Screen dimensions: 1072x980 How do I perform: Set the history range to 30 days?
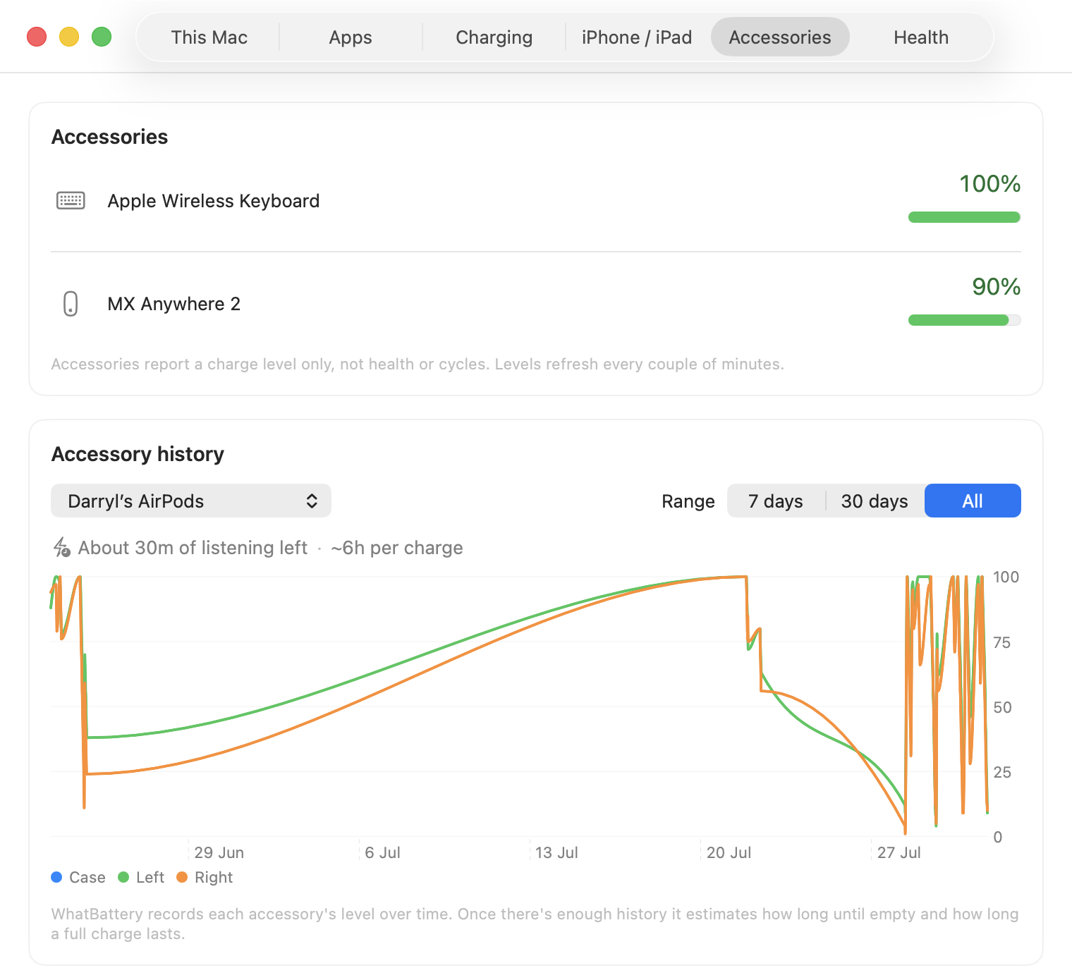pyautogui.click(x=875, y=501)
